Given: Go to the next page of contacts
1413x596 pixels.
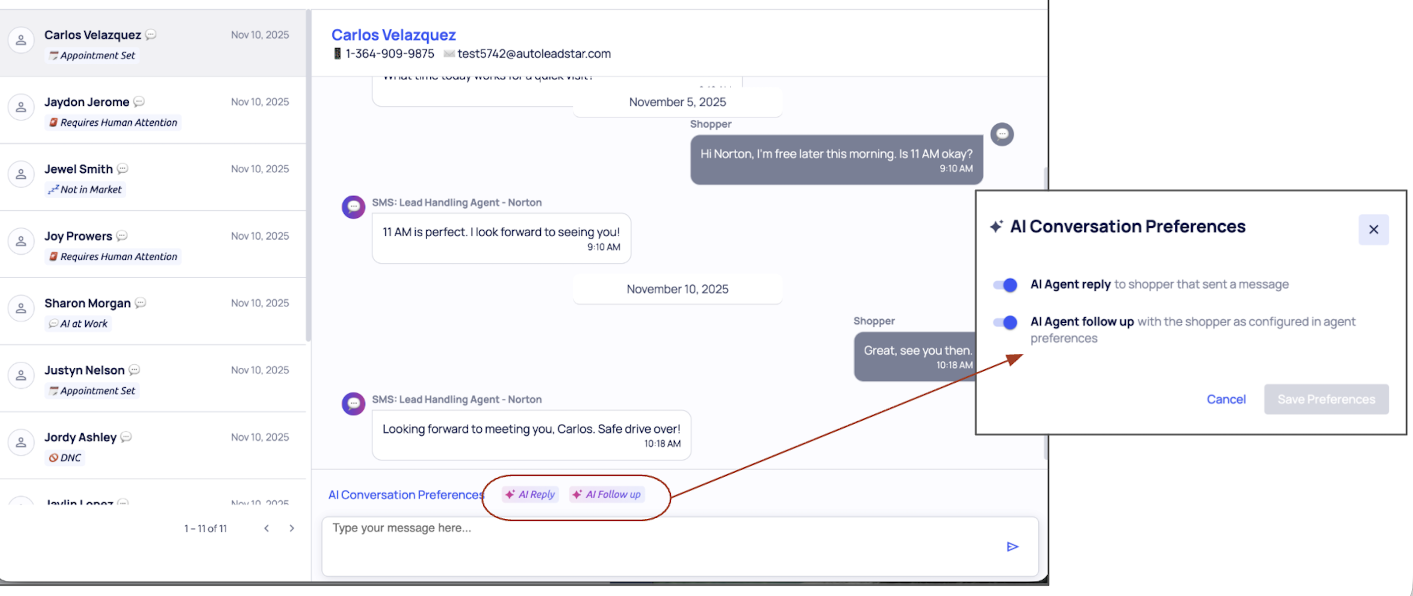Looking at the screenshot, I should pos(292,529).
